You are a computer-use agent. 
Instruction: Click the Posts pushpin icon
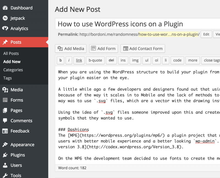pyautogui.click(x=5, y=42)
